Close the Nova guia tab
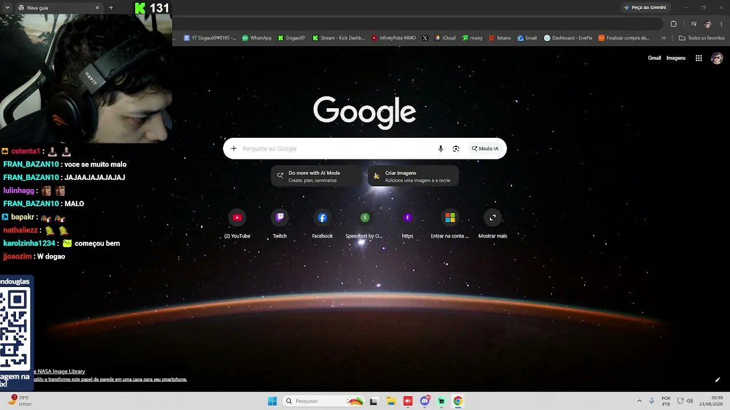Viewport: 730px width, 410px height. pyautogui.click(x=97, y=8)
